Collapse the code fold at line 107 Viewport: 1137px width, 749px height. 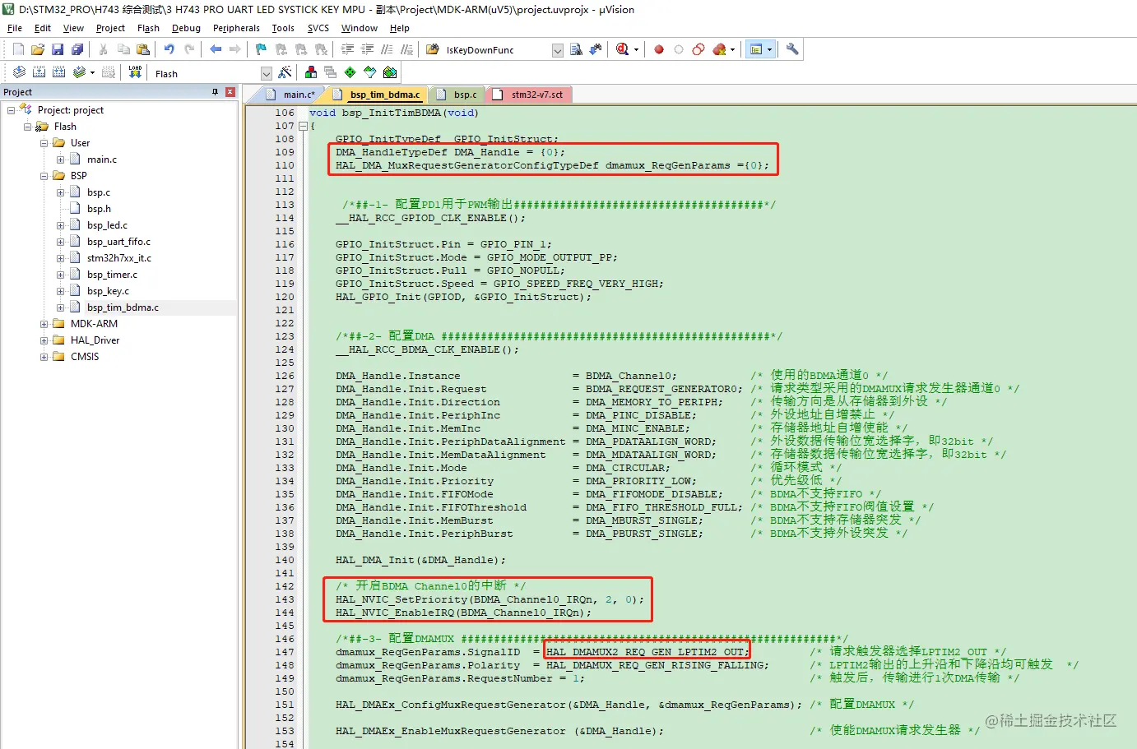[303, 126]
